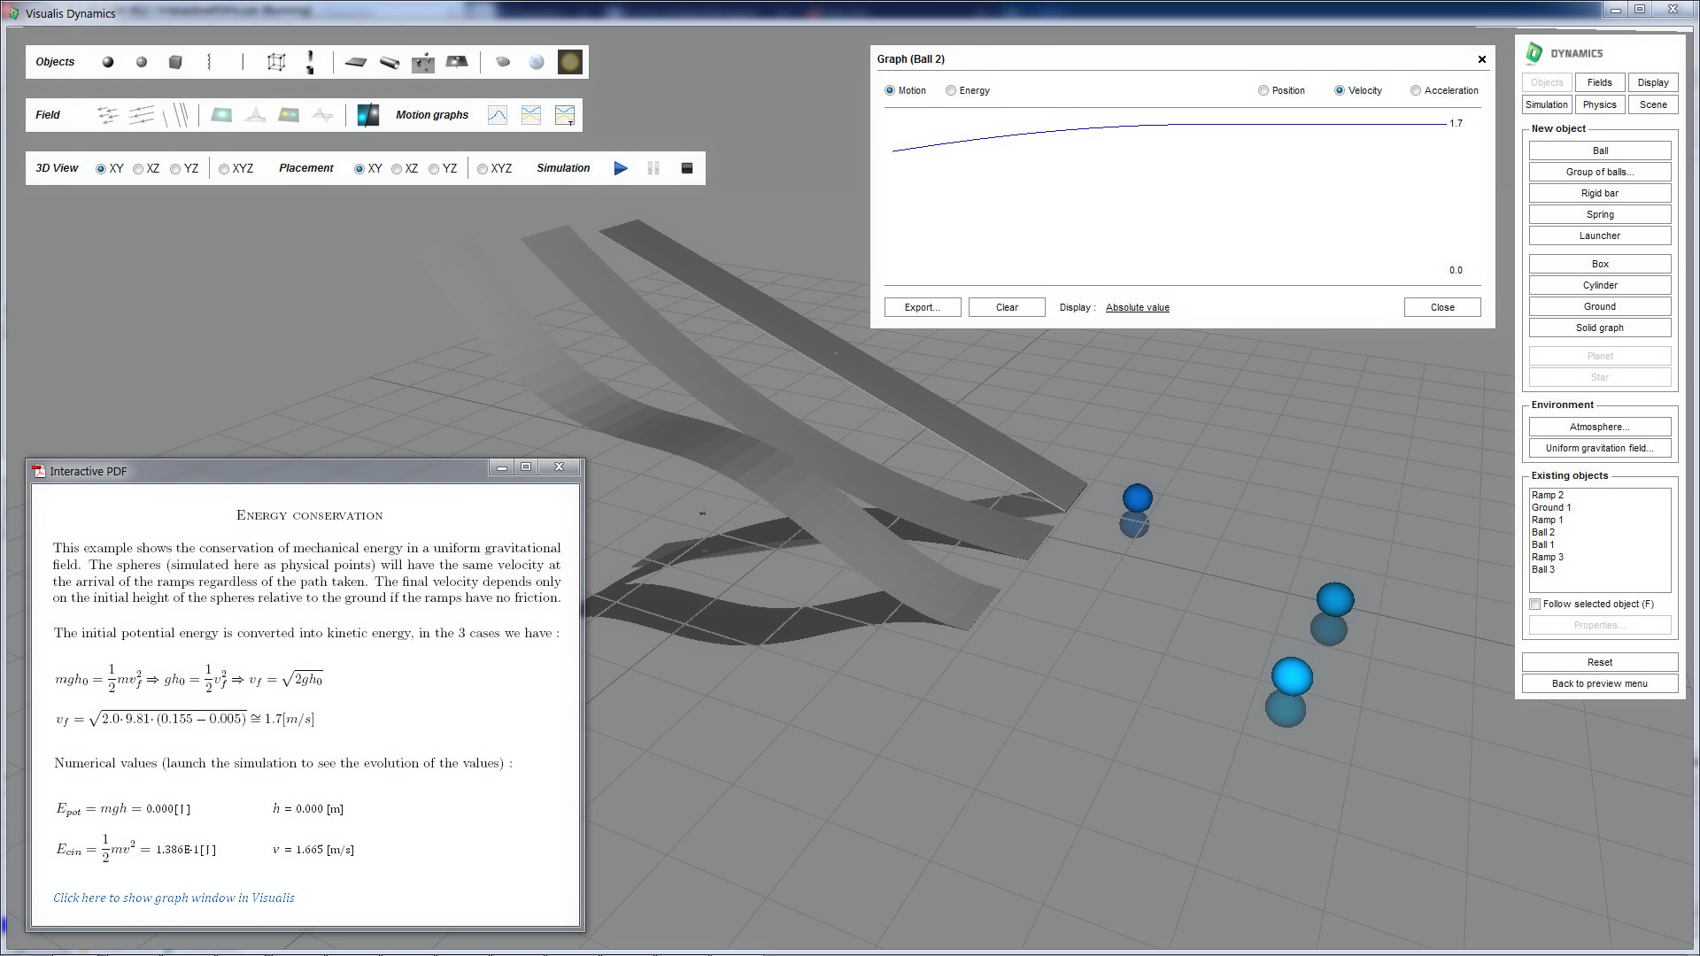Click the Uniform gravitation field button
Viewport: 1700px width, 956px height.
click(1600, 448)
